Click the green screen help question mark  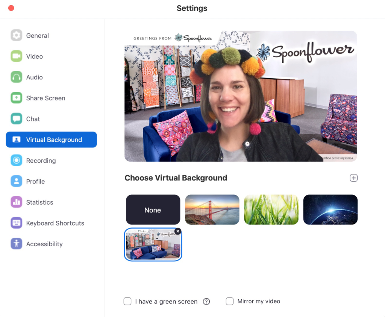point(206,301)
